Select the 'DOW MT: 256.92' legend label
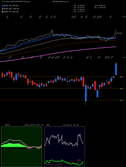 point(11,9)
